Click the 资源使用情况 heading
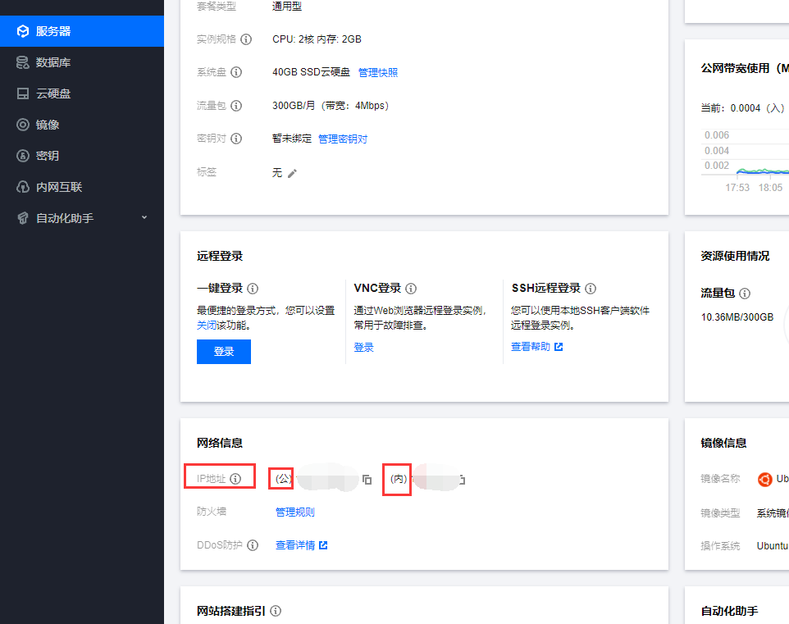This screenshot has width=789, height=624. 735,256
